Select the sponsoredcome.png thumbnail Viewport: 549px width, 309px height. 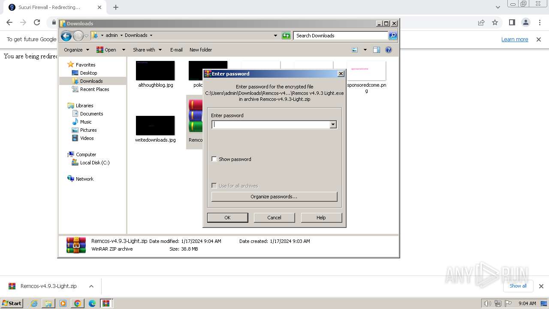[x=366, y=71]
